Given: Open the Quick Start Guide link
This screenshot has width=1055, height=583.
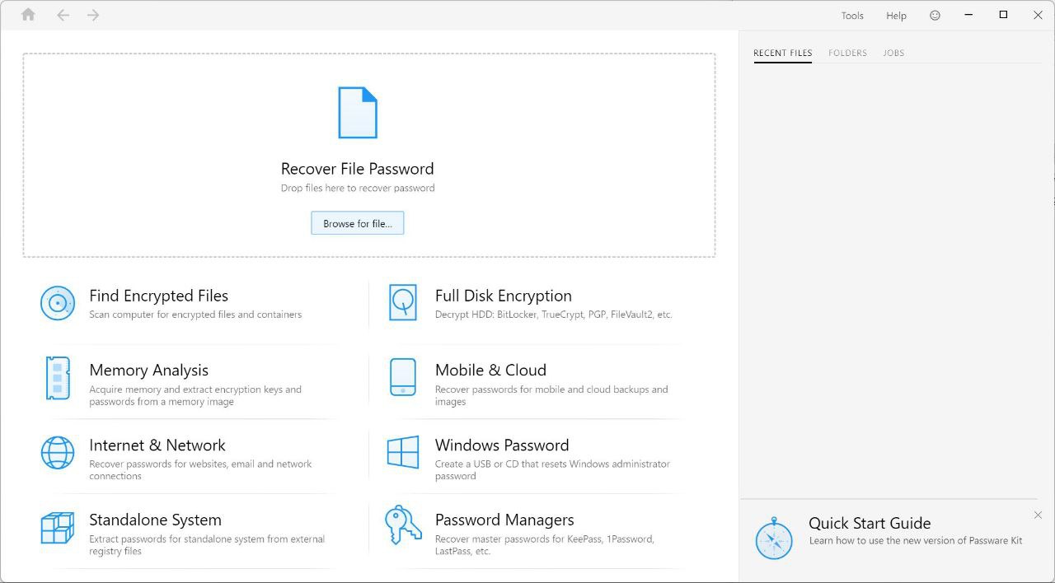Looking at the screenshot, I should (x=870, y=524).
